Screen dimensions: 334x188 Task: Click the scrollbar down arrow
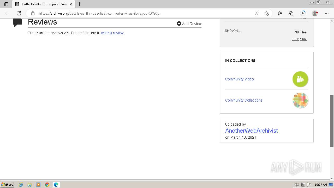click(332, 178)
